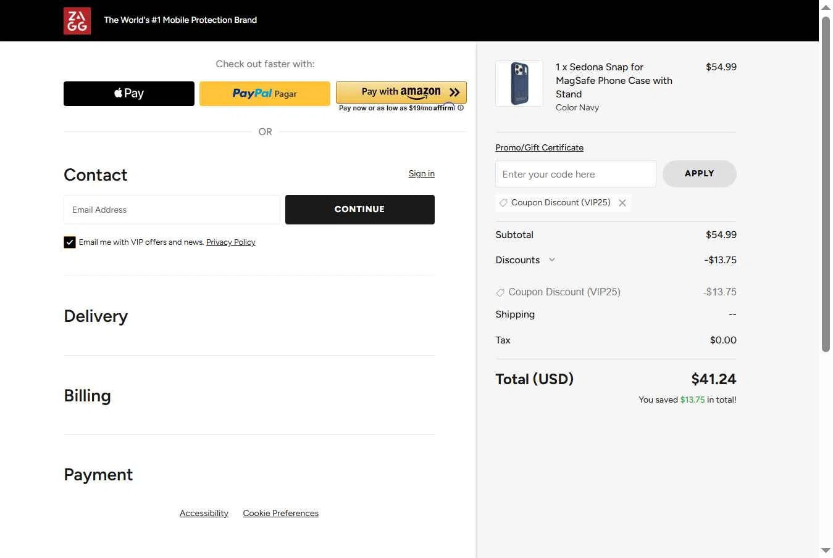Image resolution: width=833 pixels, height=558 pixels.
Task: Click the Affirm info icon
Action: tap(461, 108)
